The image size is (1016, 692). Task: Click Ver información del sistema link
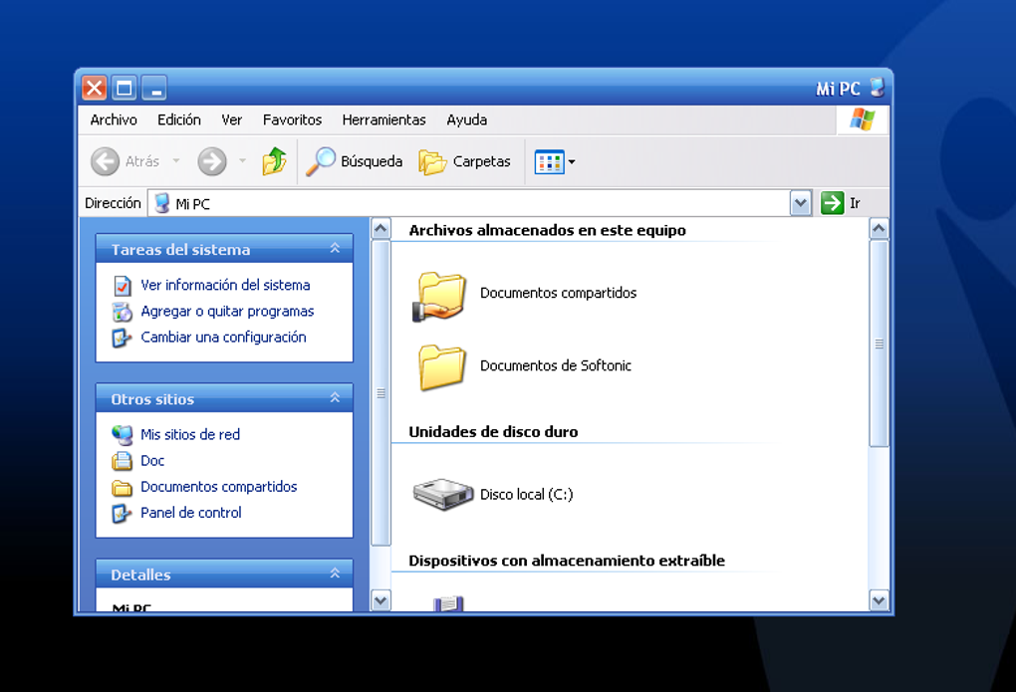click(x=225, y=285)
